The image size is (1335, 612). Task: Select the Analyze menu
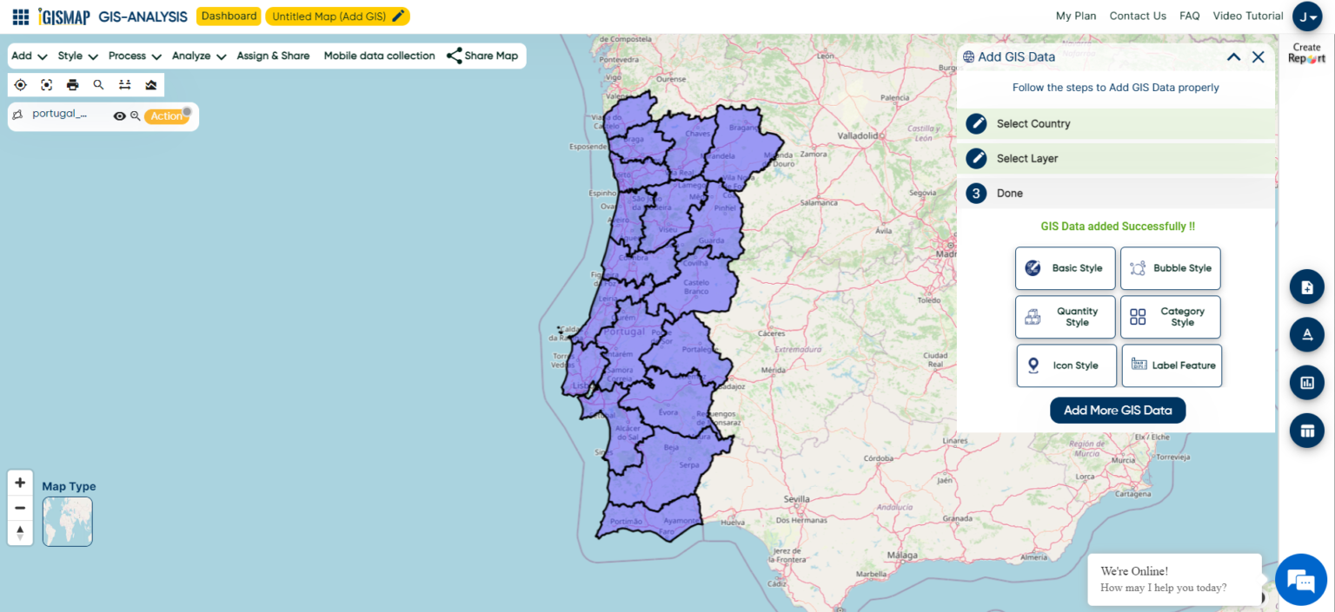(198, 56)
